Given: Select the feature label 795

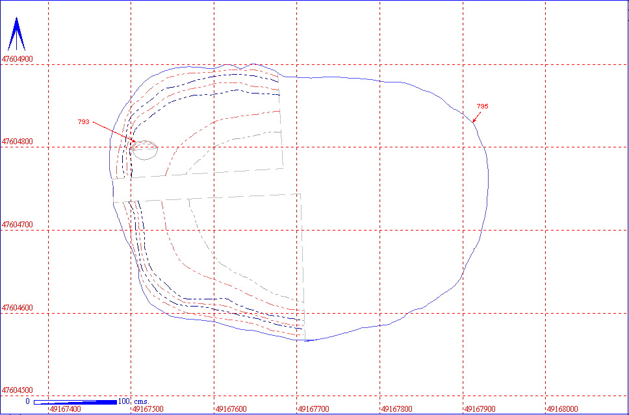Looking at the screenshot, I should coord(482,107).
